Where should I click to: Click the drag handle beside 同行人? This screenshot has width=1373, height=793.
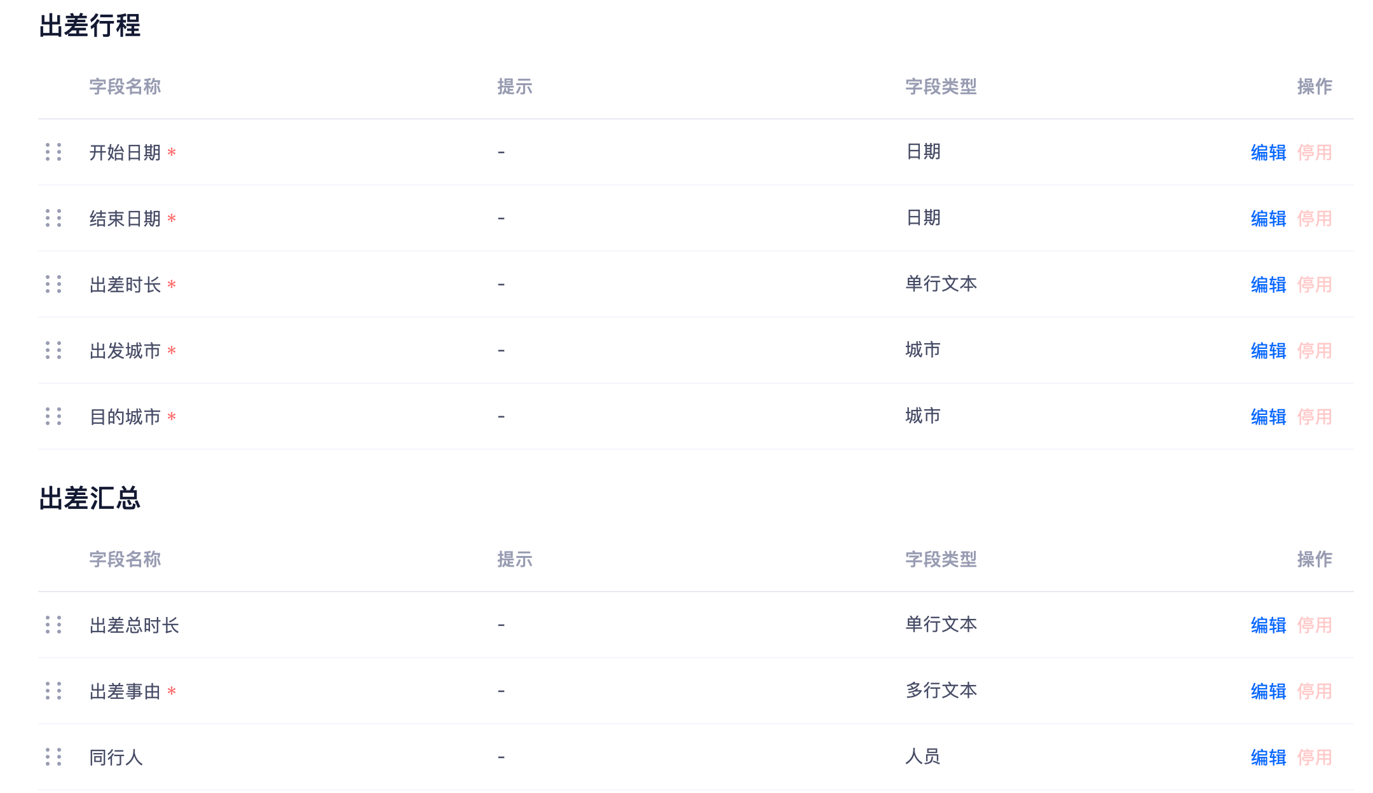(x=53, y=757)
